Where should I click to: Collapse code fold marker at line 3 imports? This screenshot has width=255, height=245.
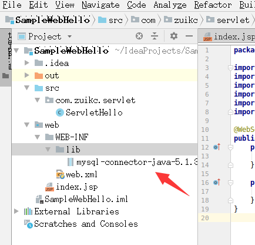(230, 68)
